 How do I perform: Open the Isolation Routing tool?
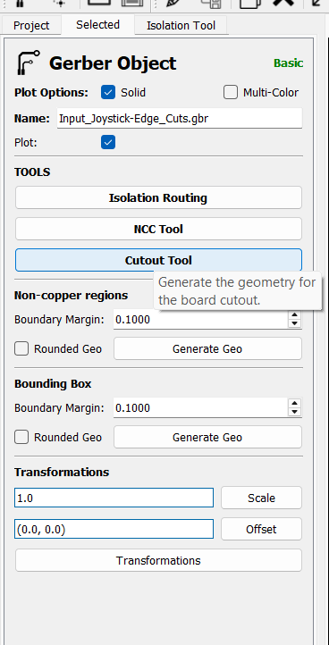tap(158, 197)
